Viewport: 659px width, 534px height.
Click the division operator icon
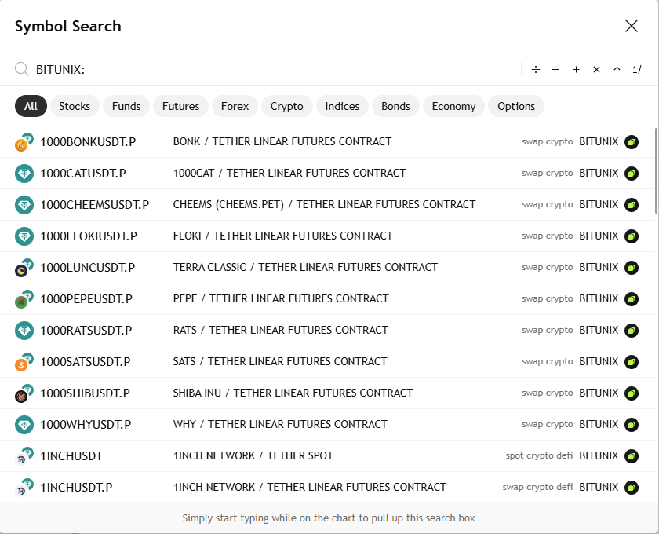click(x=535, y=69)
